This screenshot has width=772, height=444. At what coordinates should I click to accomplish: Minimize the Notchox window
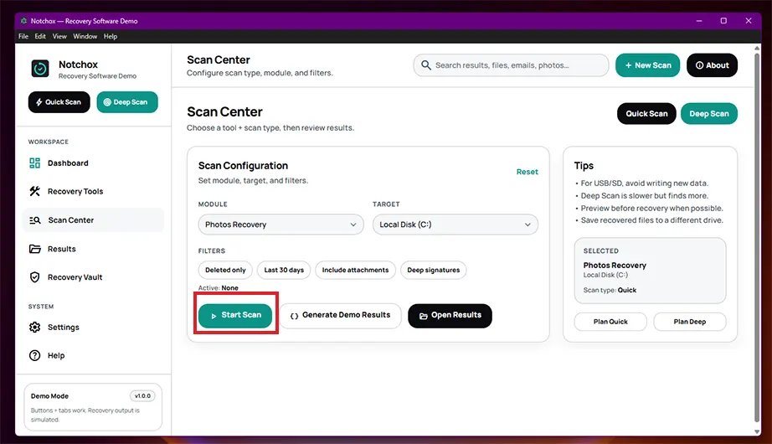coord(699,21)
